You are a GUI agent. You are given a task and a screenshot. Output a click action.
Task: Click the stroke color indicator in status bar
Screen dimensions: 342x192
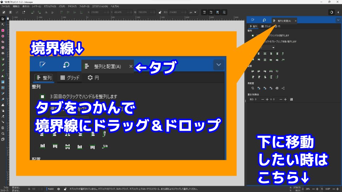coord(16,191)
